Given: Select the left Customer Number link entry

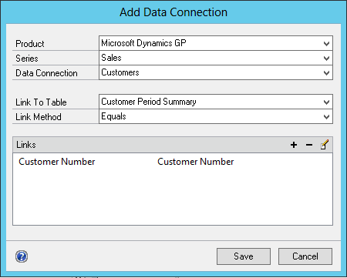Looking at the screenshot, I should click(57, 162).
